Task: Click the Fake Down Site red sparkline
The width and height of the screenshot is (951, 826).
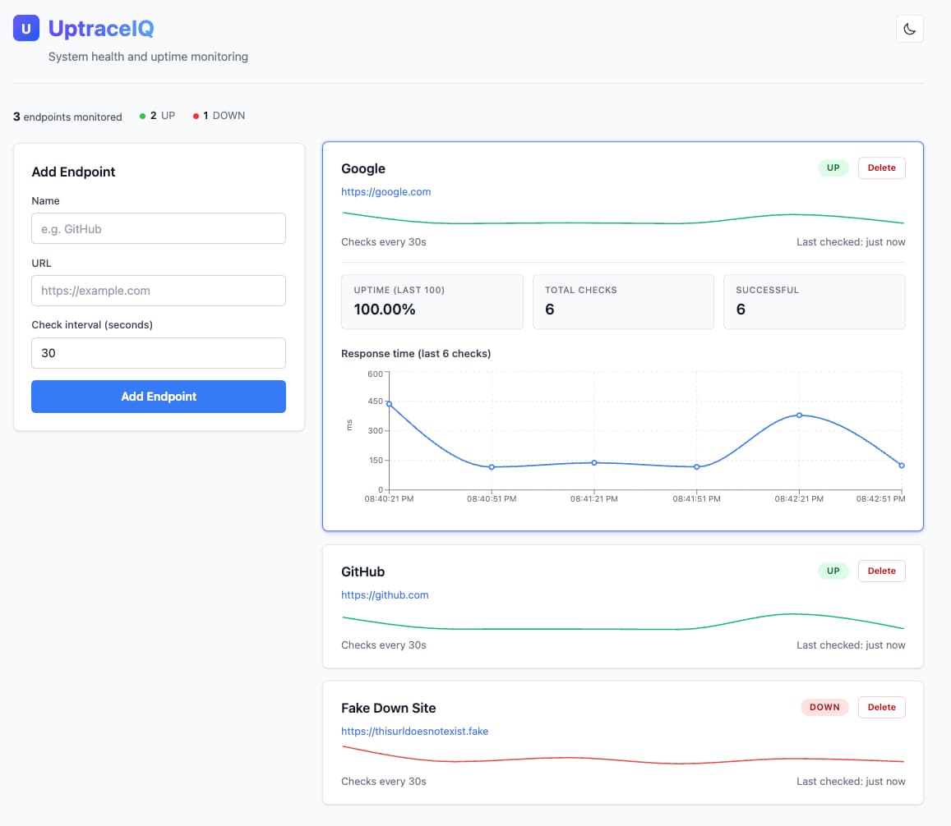Action: coord(623,755)
